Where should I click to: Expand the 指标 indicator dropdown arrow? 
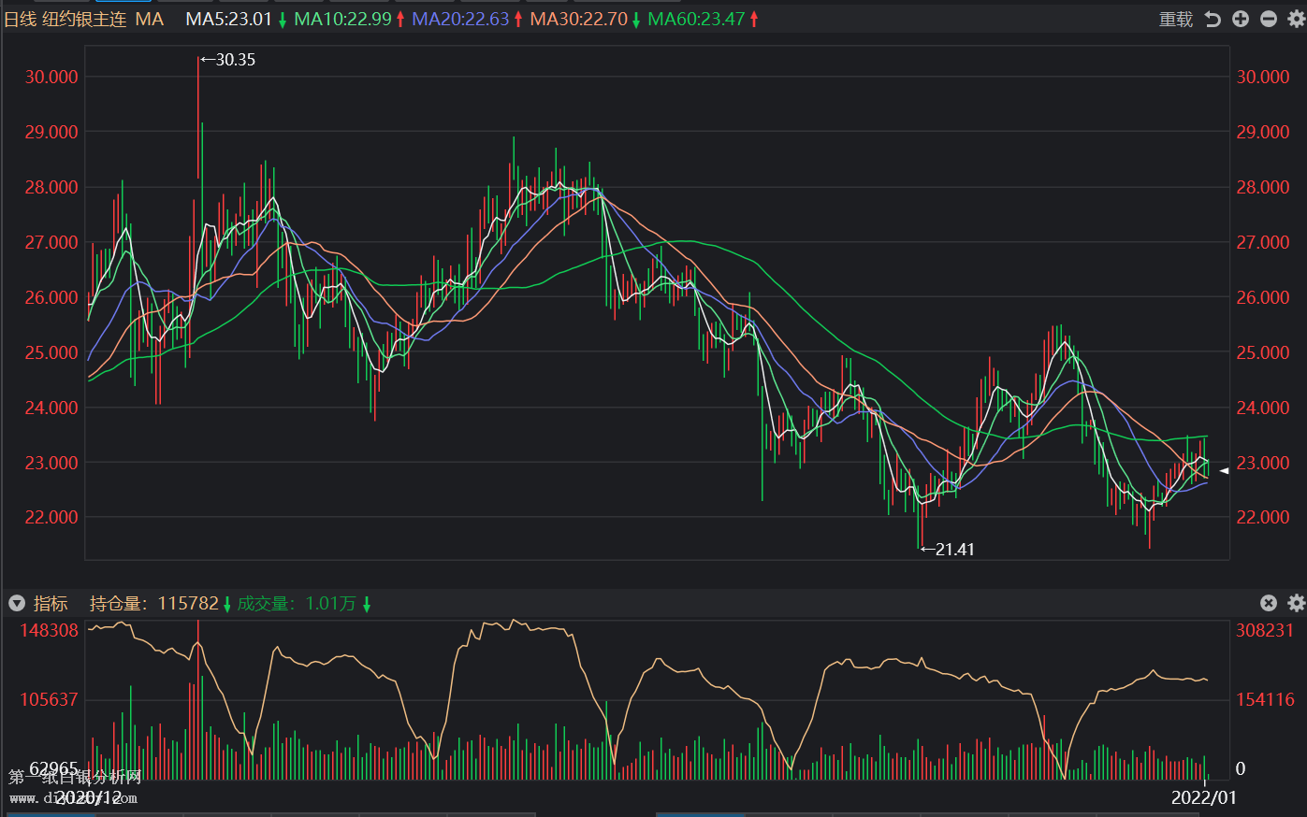point(16,603)
